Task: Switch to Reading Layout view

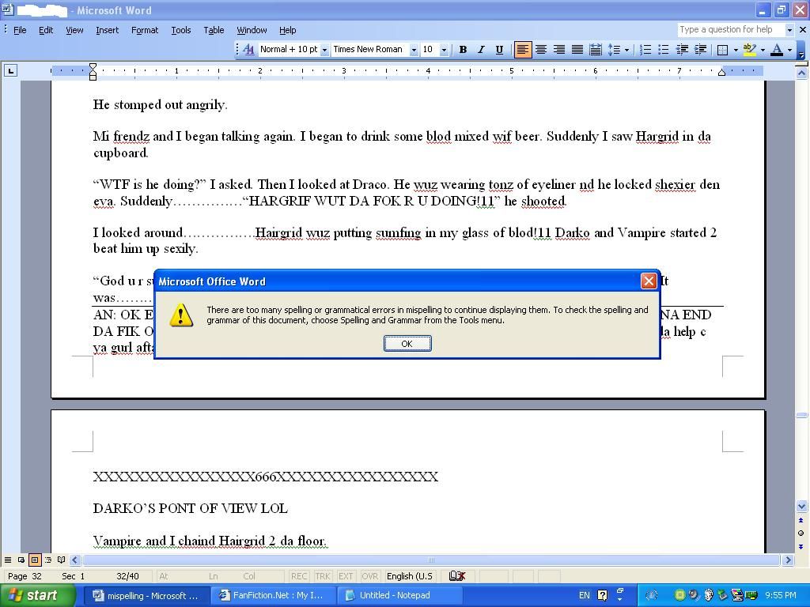Action: pyautogui.click(x=61, y=560)
